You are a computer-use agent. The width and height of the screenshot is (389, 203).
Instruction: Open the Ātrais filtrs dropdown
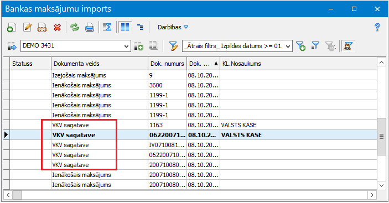(288, 46)
